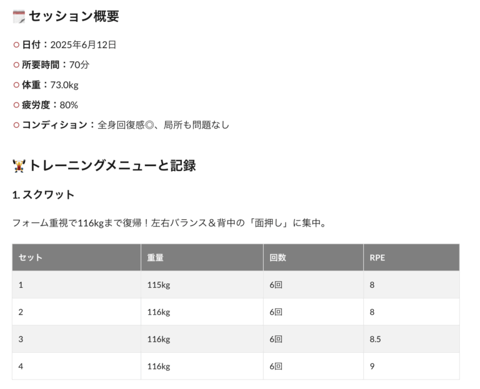Click the 73.0kg body weight value
Screen dimensions: 480x389
click(x=64, y=85)
